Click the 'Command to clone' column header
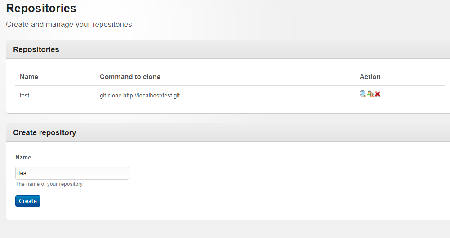Viewport: 450px width, 238px height. point(130,77)
